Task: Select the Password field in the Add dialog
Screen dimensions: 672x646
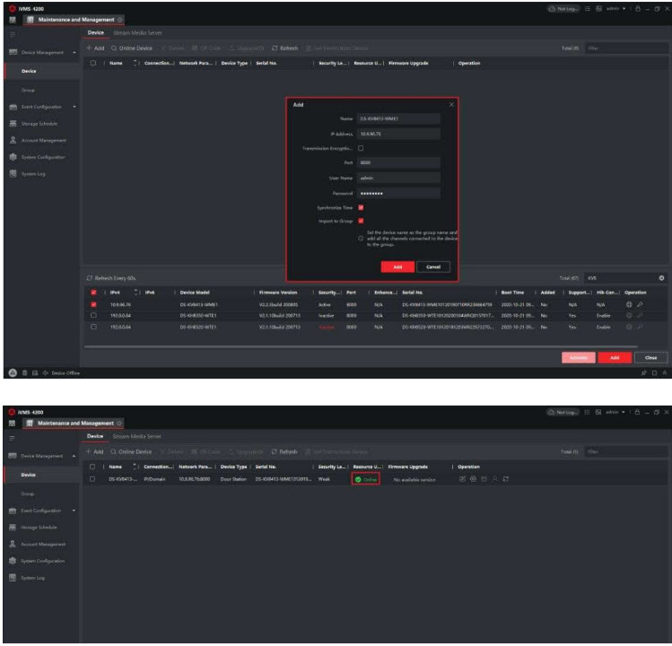Action: coord(398,193)
